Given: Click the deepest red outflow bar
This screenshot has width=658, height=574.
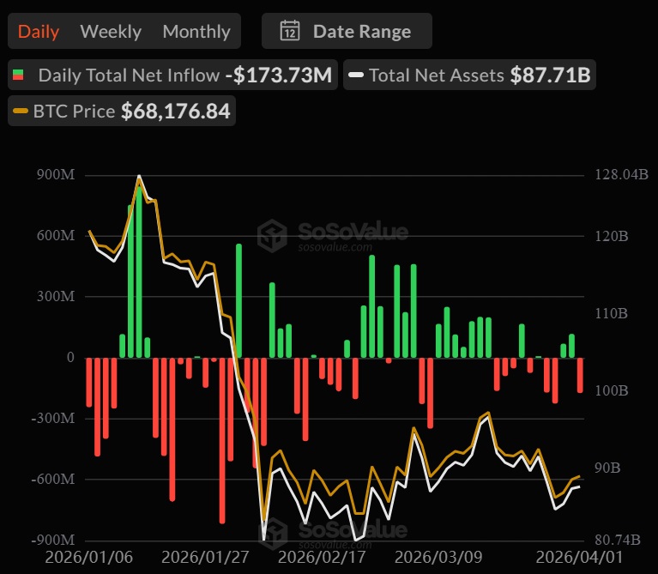Looking at the screenshot, I should coord(222,440).
